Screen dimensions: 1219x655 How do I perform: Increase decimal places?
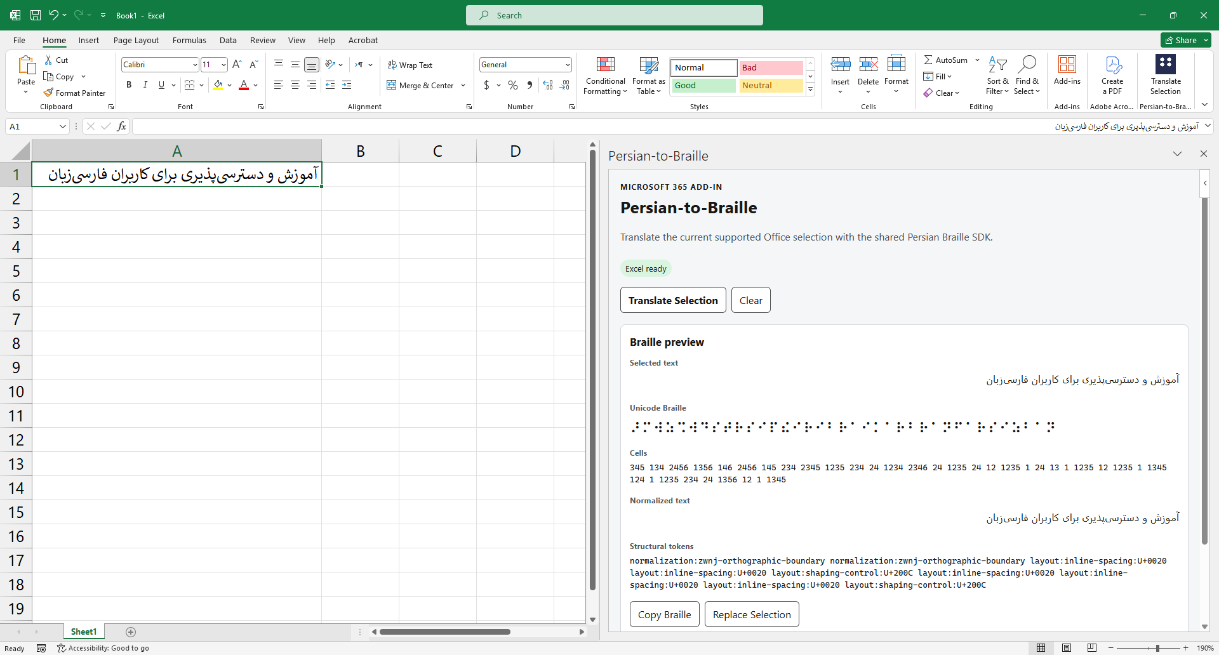pos(548,85)
